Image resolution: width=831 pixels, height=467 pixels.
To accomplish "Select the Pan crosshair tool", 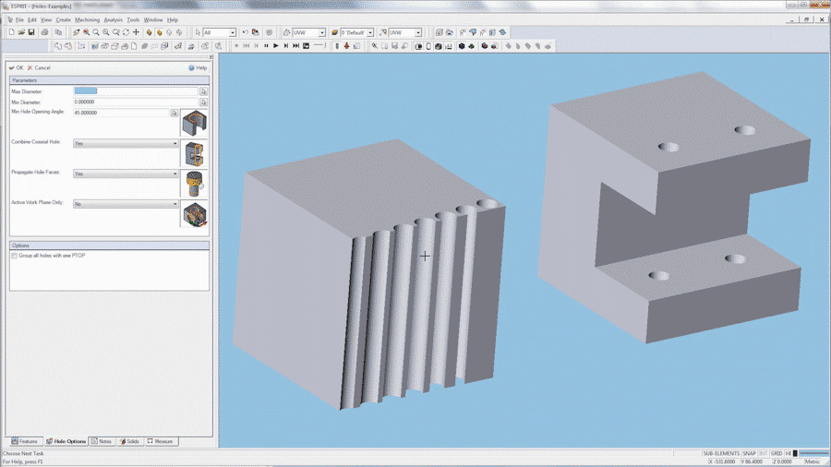I will [x=137, y=32].
